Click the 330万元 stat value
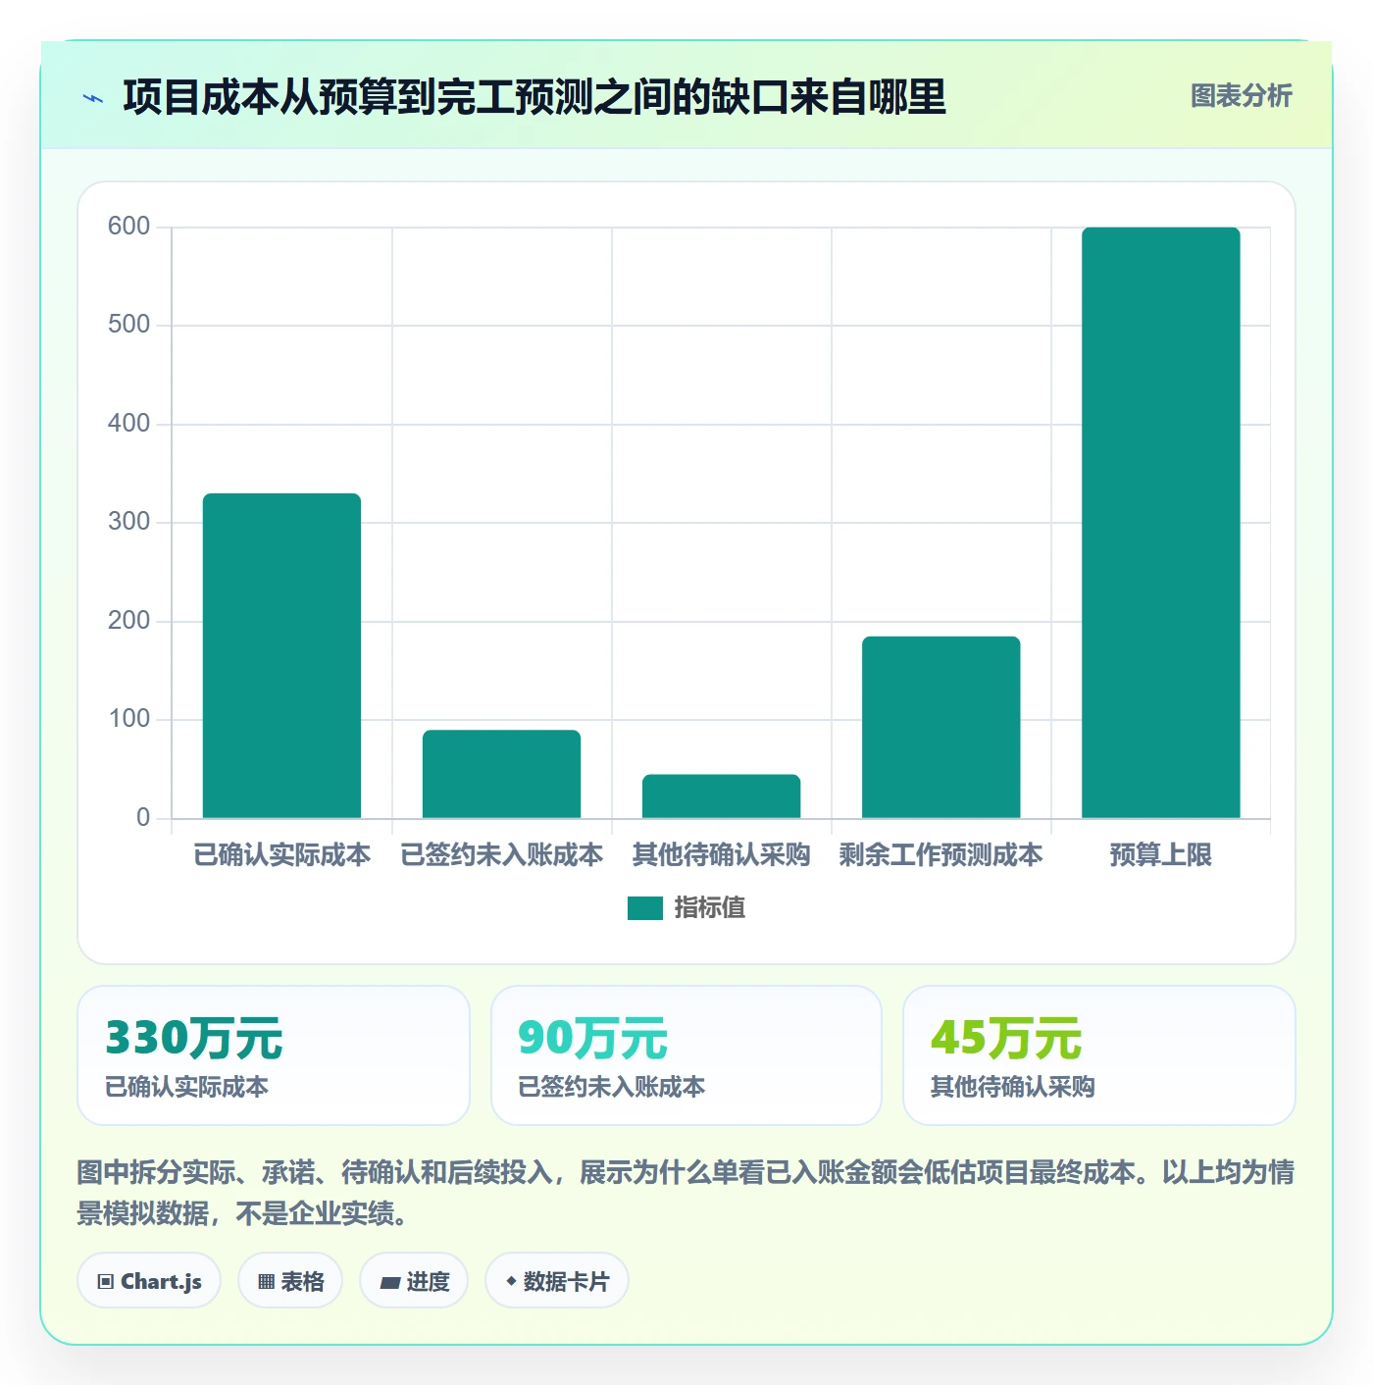This screenshot has height=1385, width=1373. [194, 1038]
